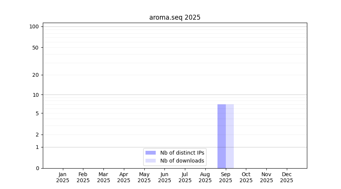Image resolution: width=341 pixels, height=189 pixels.
Task: Click the Jul 2025 axis label
Action: [185, 177]
